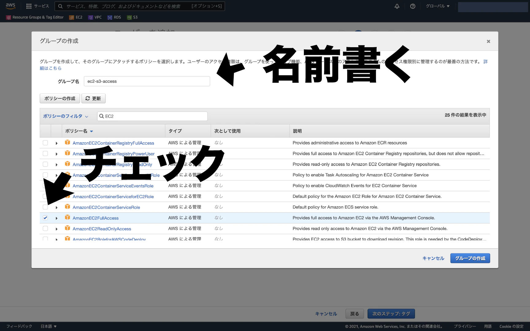Sort by policy name column header
This screenshot has width=530, height=331.
click(x=79, y=131)
